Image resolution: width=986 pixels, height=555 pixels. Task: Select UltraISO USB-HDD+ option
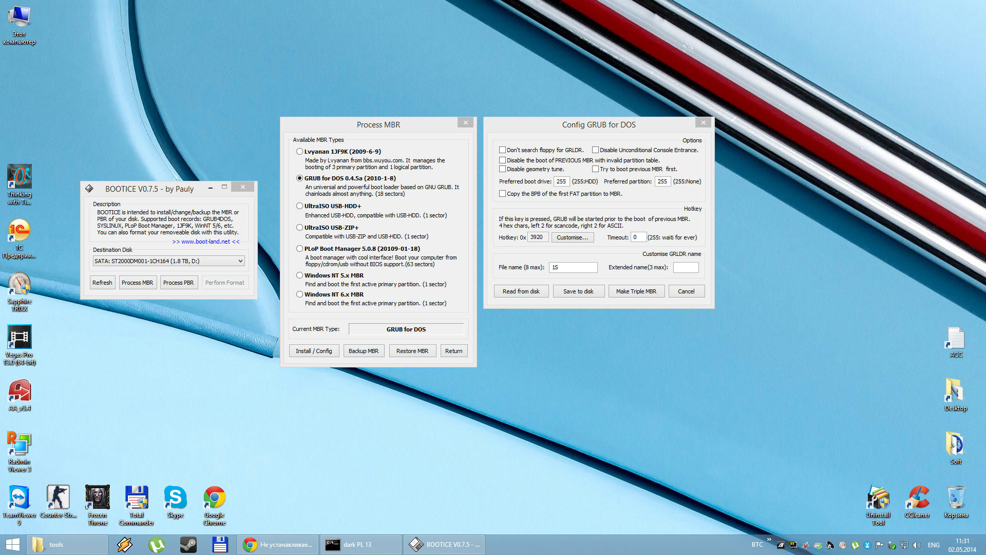(x=299, y=206)
